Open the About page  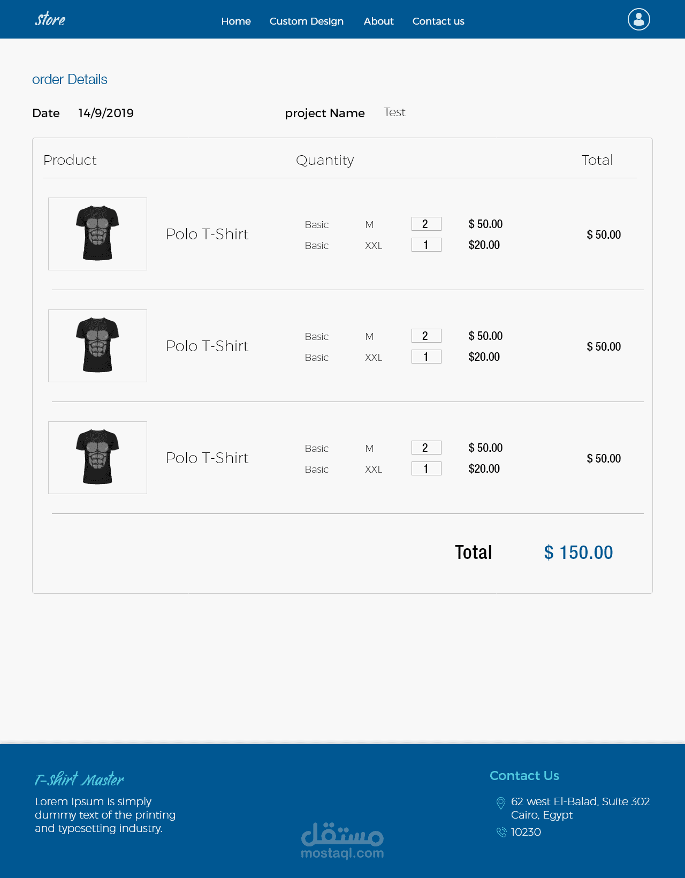[378, 21]
